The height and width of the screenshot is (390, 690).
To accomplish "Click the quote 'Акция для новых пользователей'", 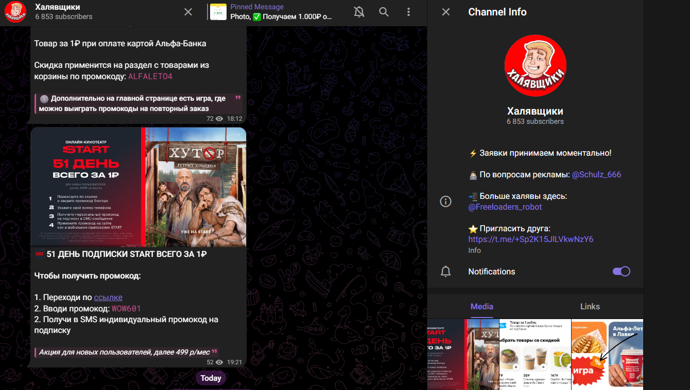I will click(127, 352).
